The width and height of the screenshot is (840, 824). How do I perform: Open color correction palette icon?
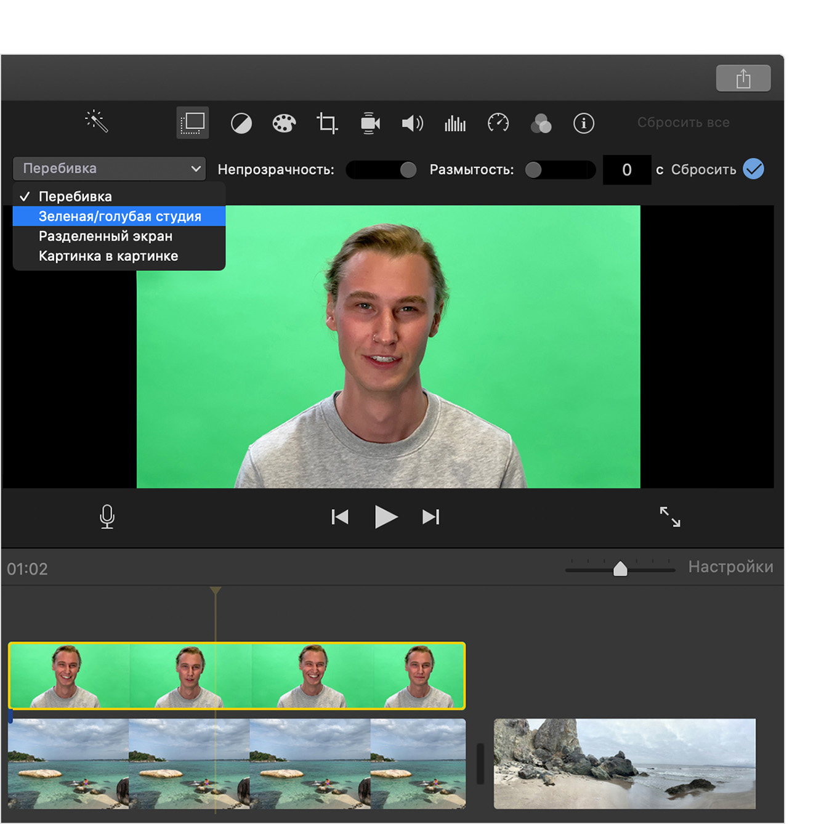coord(284,123)
